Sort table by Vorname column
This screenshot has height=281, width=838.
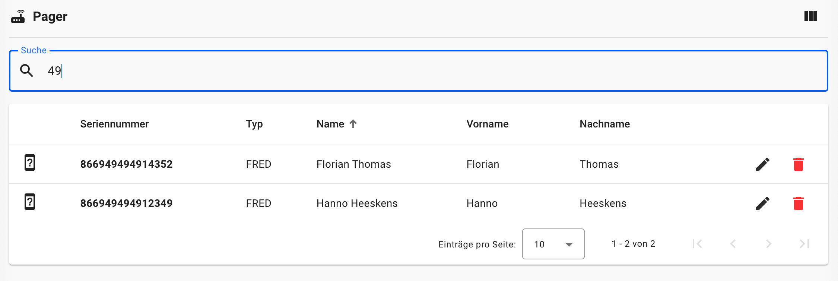[487, 124]
